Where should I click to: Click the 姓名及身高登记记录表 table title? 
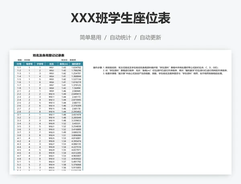point(48,55)
